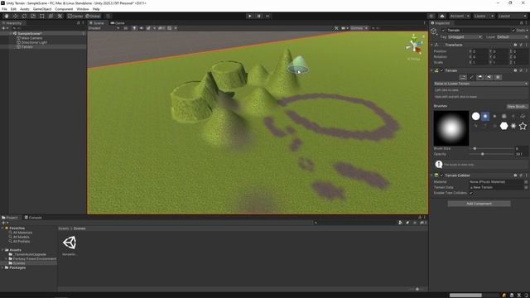Choose the white hexagon brush

504,126
